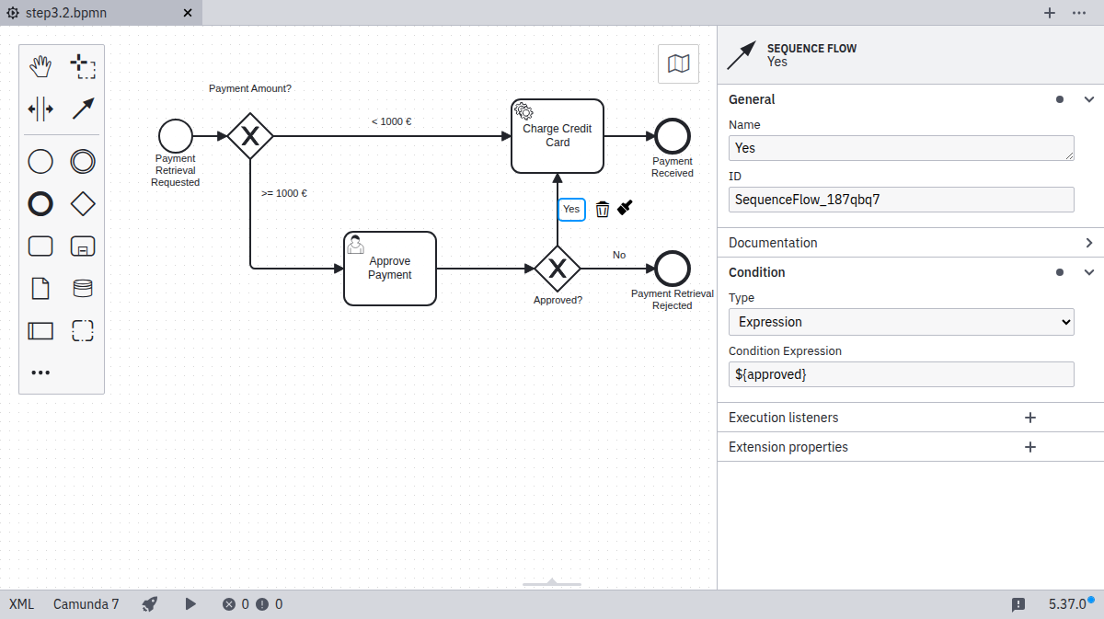Image resolution: width=1104 pixels, height=619 pixels.
Task: Click the Condition Expression input field
Action: coord(901,374)
